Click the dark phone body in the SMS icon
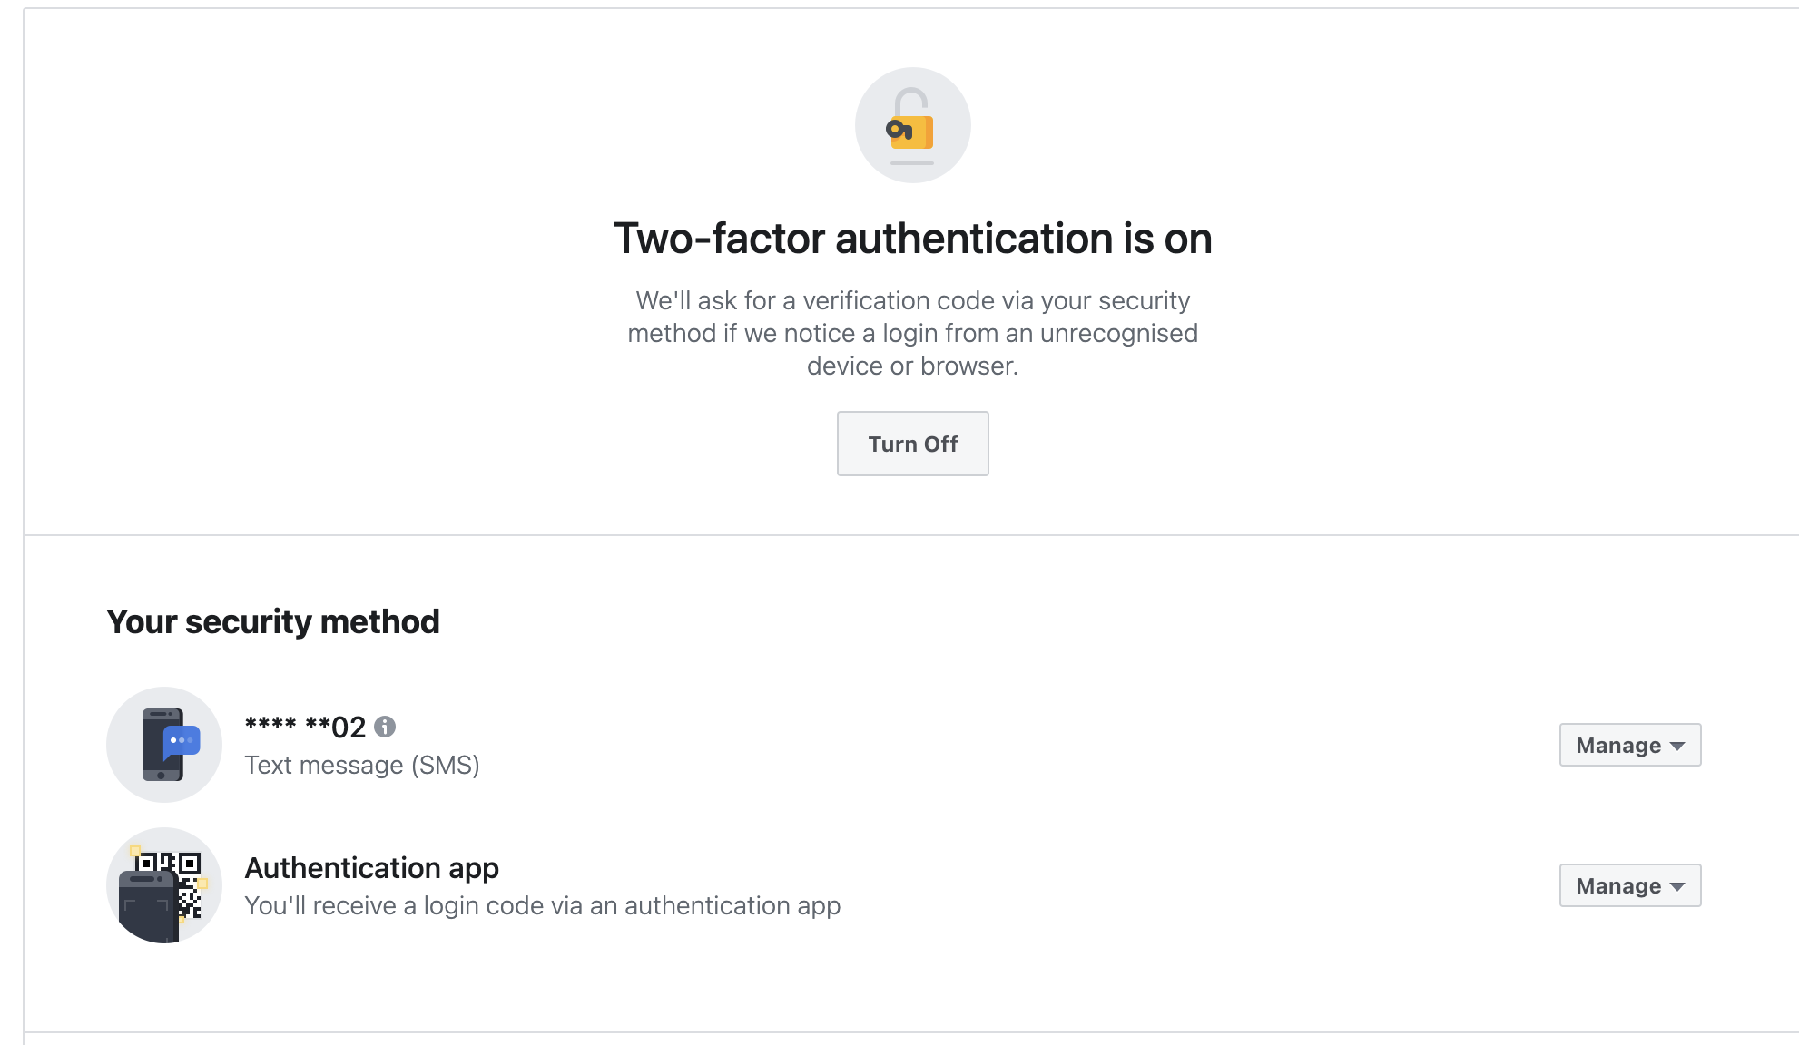 coord(156,745)
